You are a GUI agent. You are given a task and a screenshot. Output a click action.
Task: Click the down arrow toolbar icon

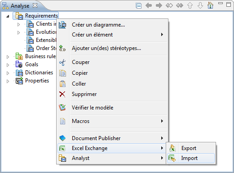200,6
